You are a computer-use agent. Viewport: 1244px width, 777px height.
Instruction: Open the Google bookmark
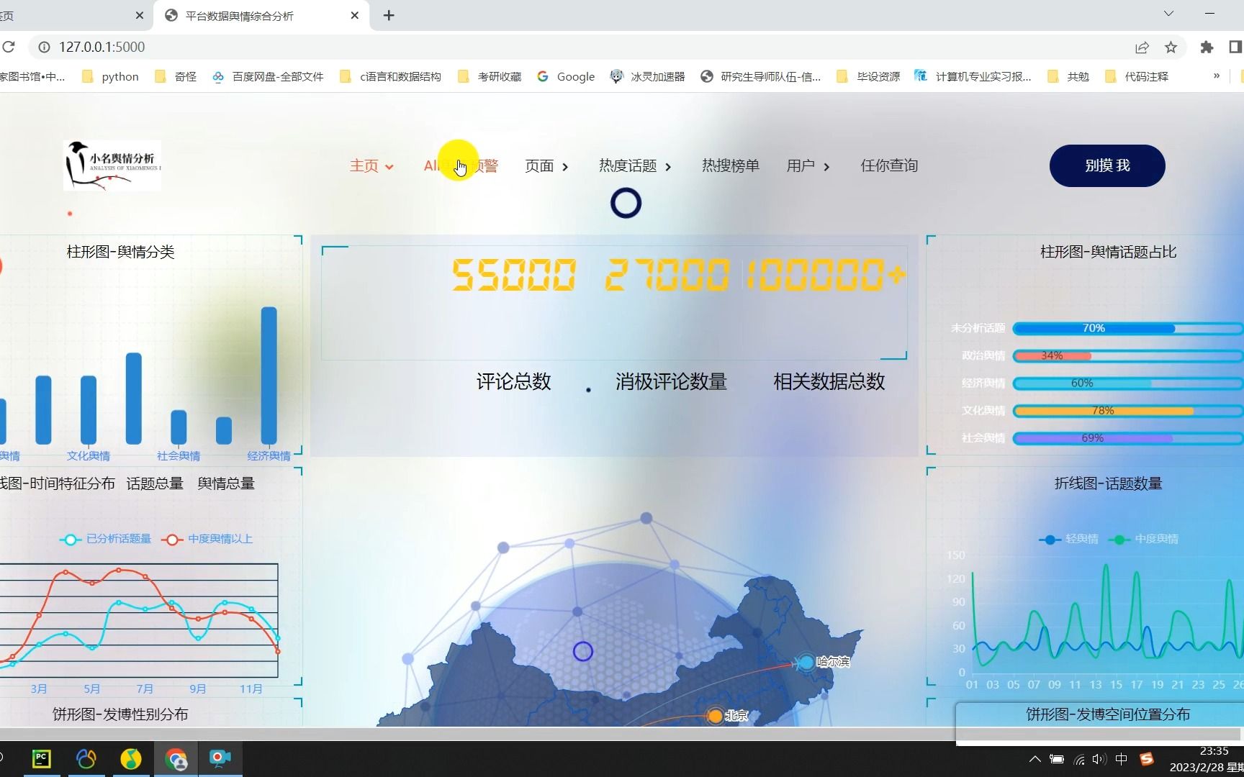(566, 76)
